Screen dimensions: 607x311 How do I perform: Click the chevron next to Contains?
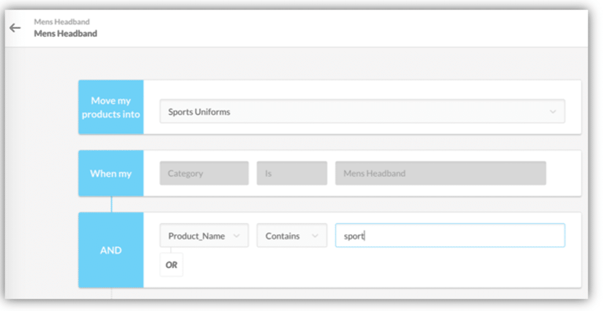(x=315, y=236)
